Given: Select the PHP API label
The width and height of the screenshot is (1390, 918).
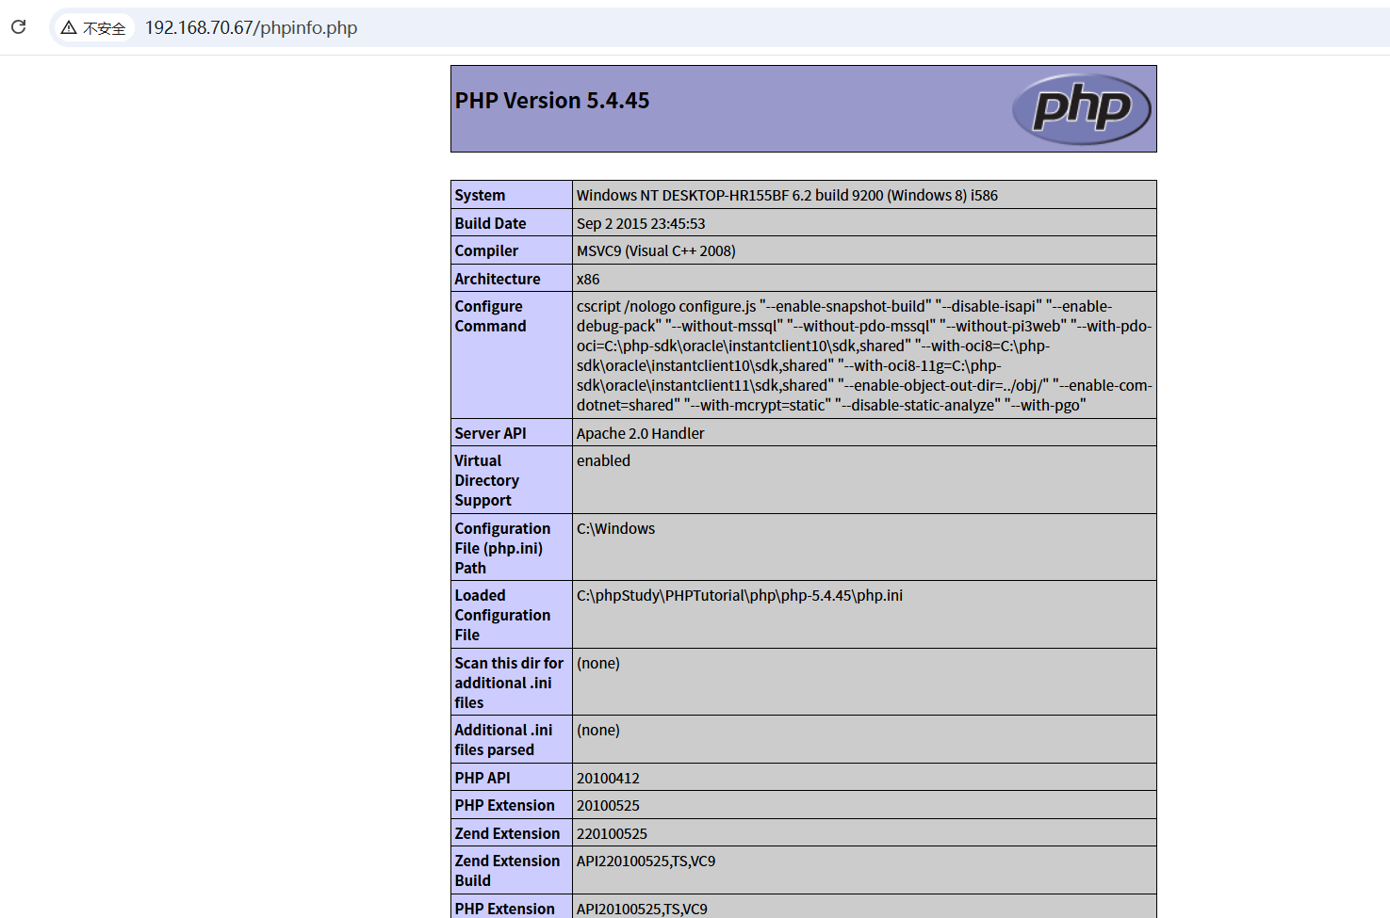Looking at the screenshot, I should tap(482, 778).
